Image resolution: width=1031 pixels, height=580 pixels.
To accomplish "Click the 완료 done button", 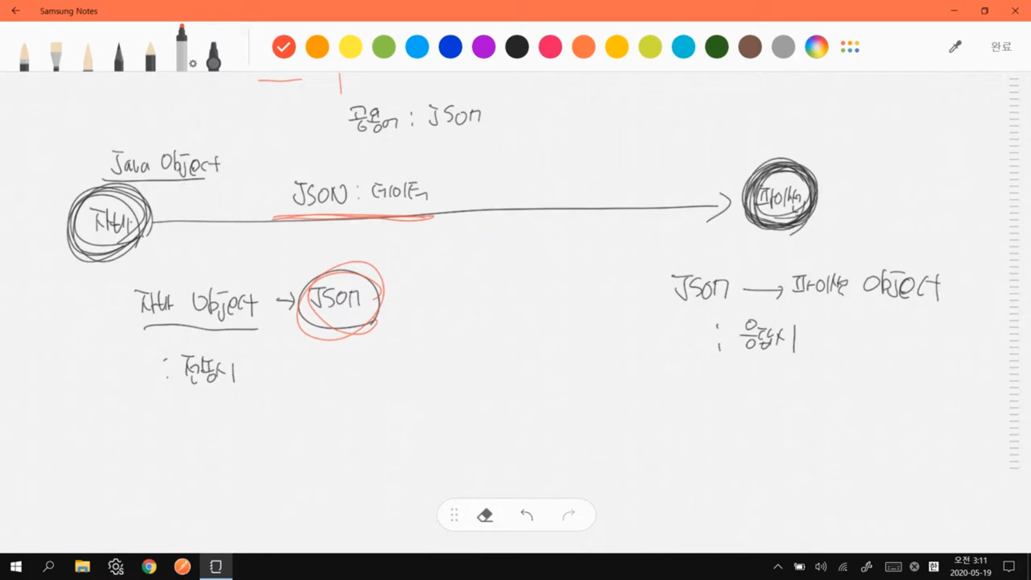I will pyautogui.click(x=1001, y=47).
